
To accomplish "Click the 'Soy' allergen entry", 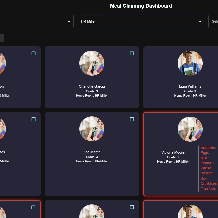I will (x=204, y=178).
